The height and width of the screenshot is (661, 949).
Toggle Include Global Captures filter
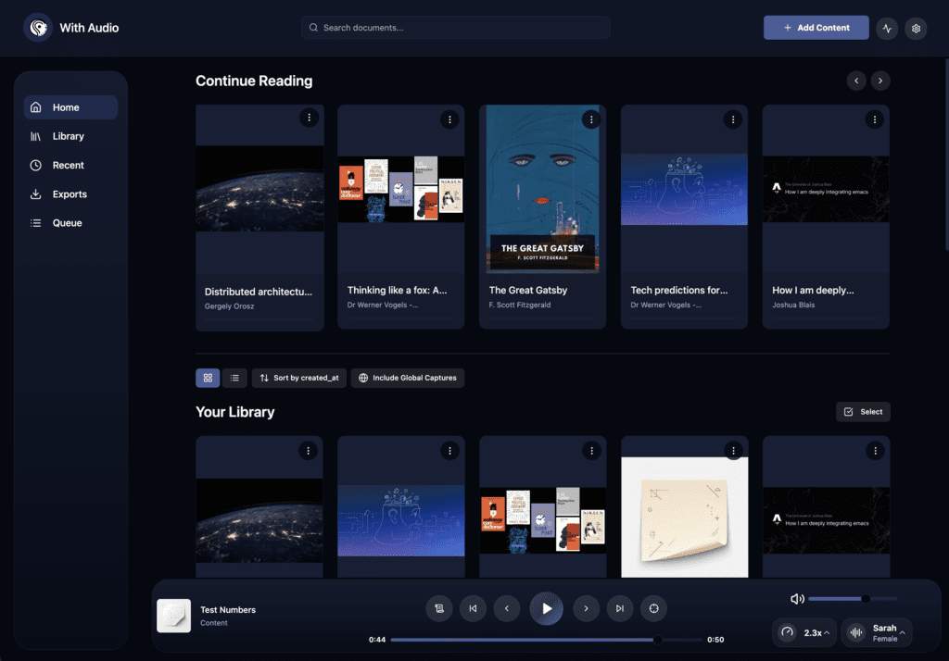(407, 378)
